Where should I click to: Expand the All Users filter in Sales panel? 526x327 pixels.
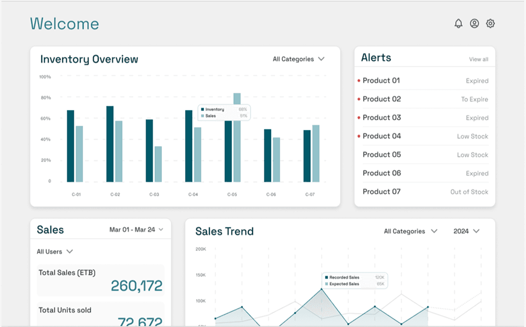(55, 252)
